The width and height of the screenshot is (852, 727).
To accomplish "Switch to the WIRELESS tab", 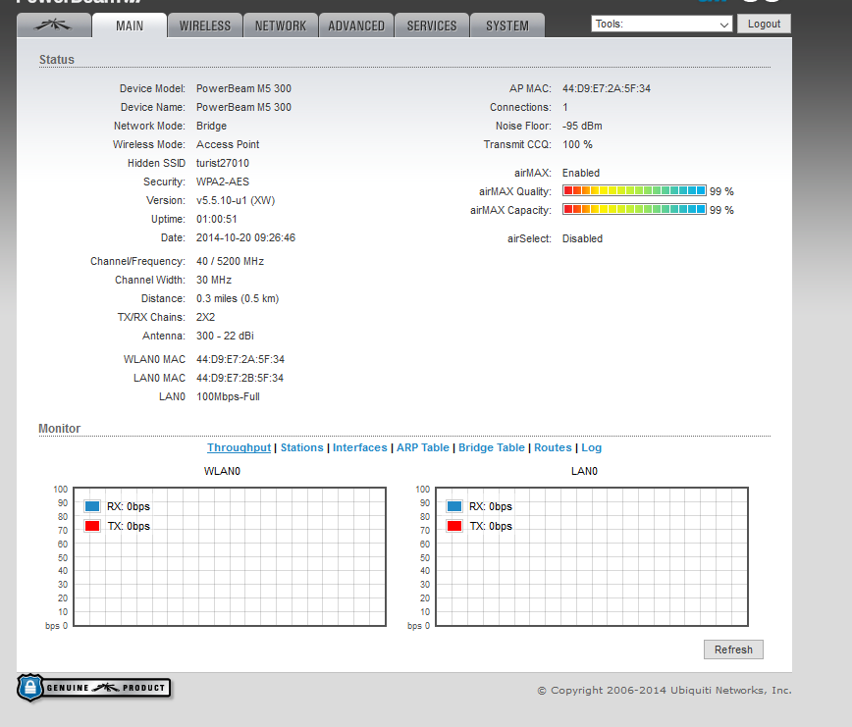I will (205, 26).
